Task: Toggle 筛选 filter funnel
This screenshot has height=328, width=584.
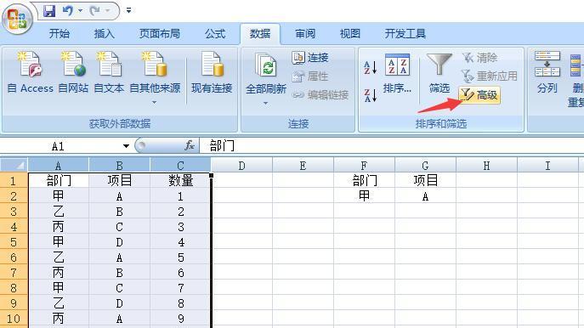Action: click(x=439, y=73)
